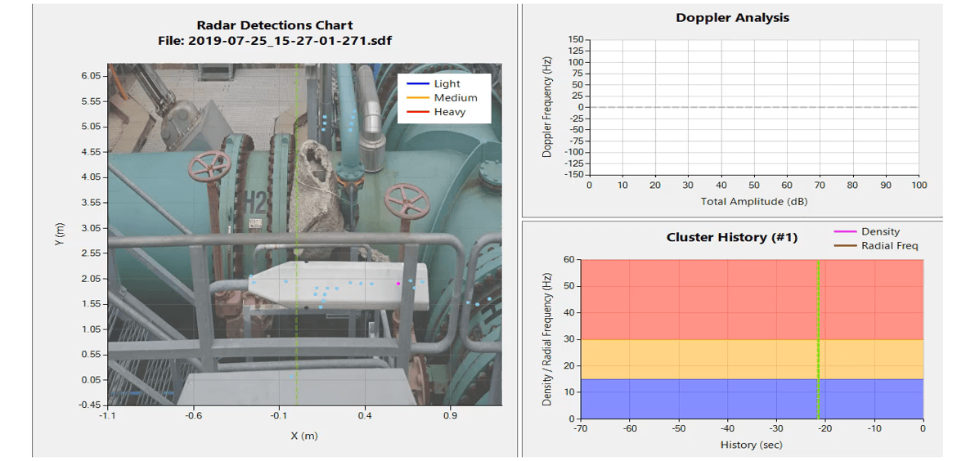Click the History (sec) axis label

coord(751,445)
